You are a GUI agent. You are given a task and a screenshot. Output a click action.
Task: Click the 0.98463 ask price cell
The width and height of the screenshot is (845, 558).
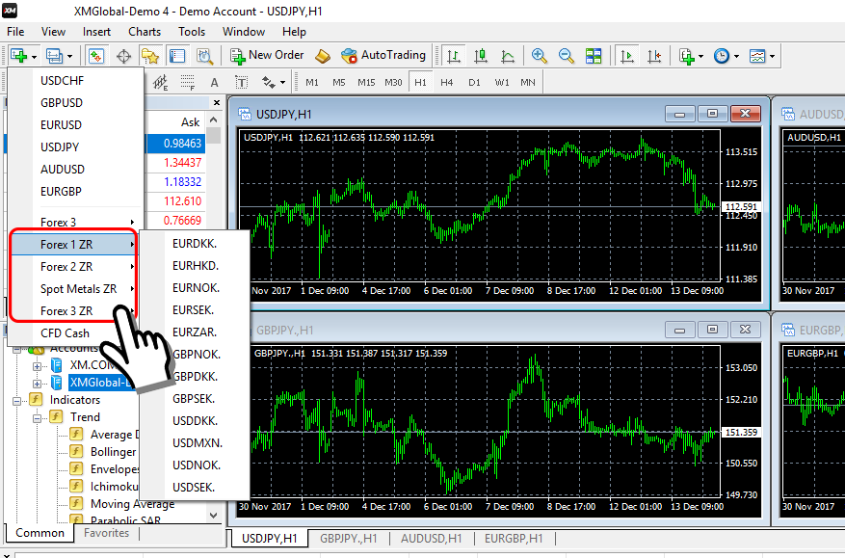pyautogui.click(x=176, y=144)
